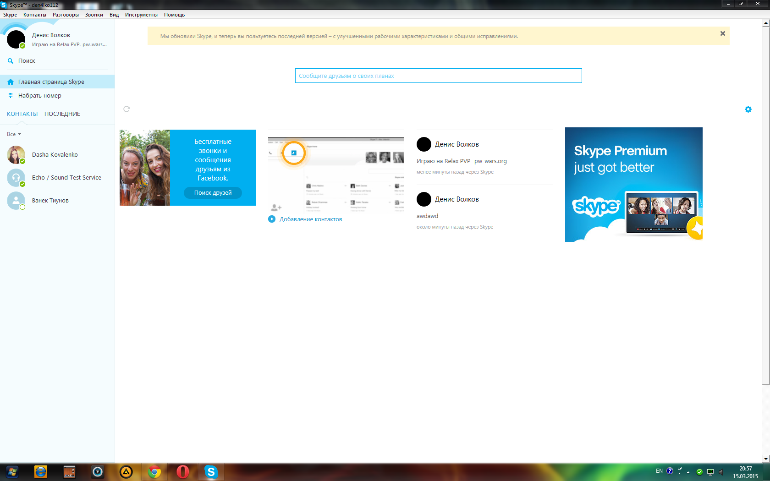Click the vertical scrollbar up arrow

tap(766, 23)
